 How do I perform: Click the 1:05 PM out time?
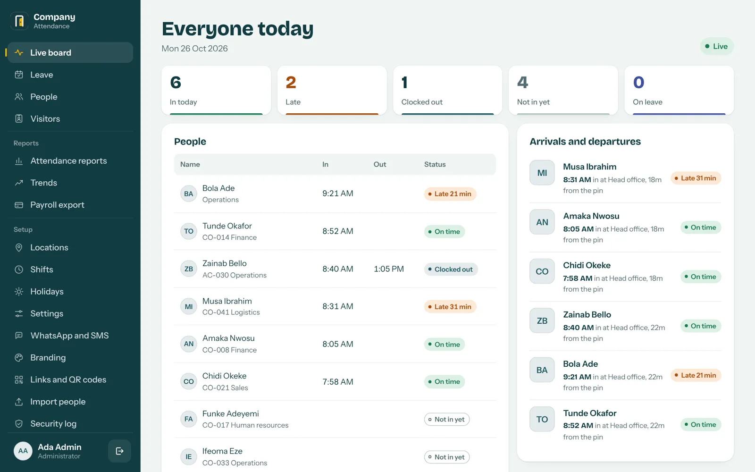389,269
